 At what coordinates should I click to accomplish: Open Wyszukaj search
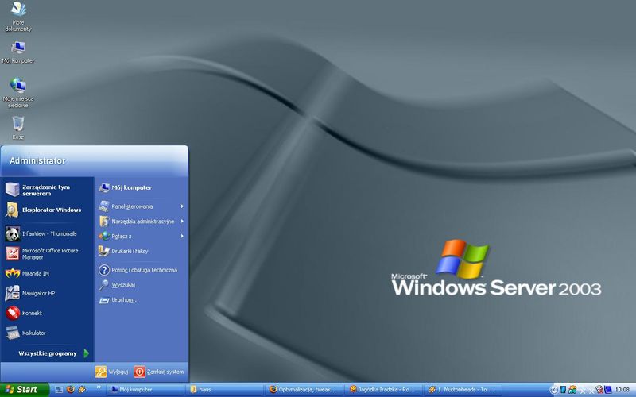(142, 285)
